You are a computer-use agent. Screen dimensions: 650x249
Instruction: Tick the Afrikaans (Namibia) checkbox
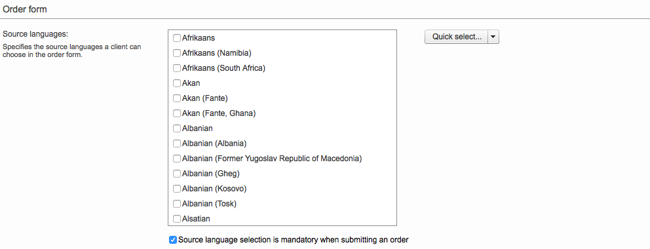click(177, 53)
